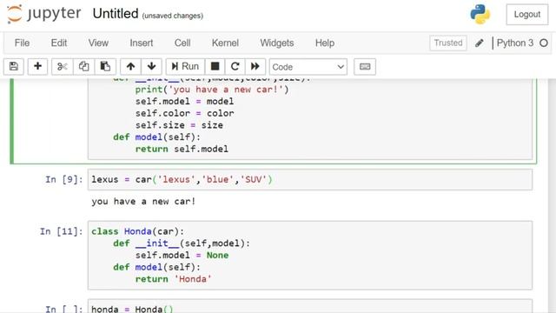Paste cells below

point(105,66)
